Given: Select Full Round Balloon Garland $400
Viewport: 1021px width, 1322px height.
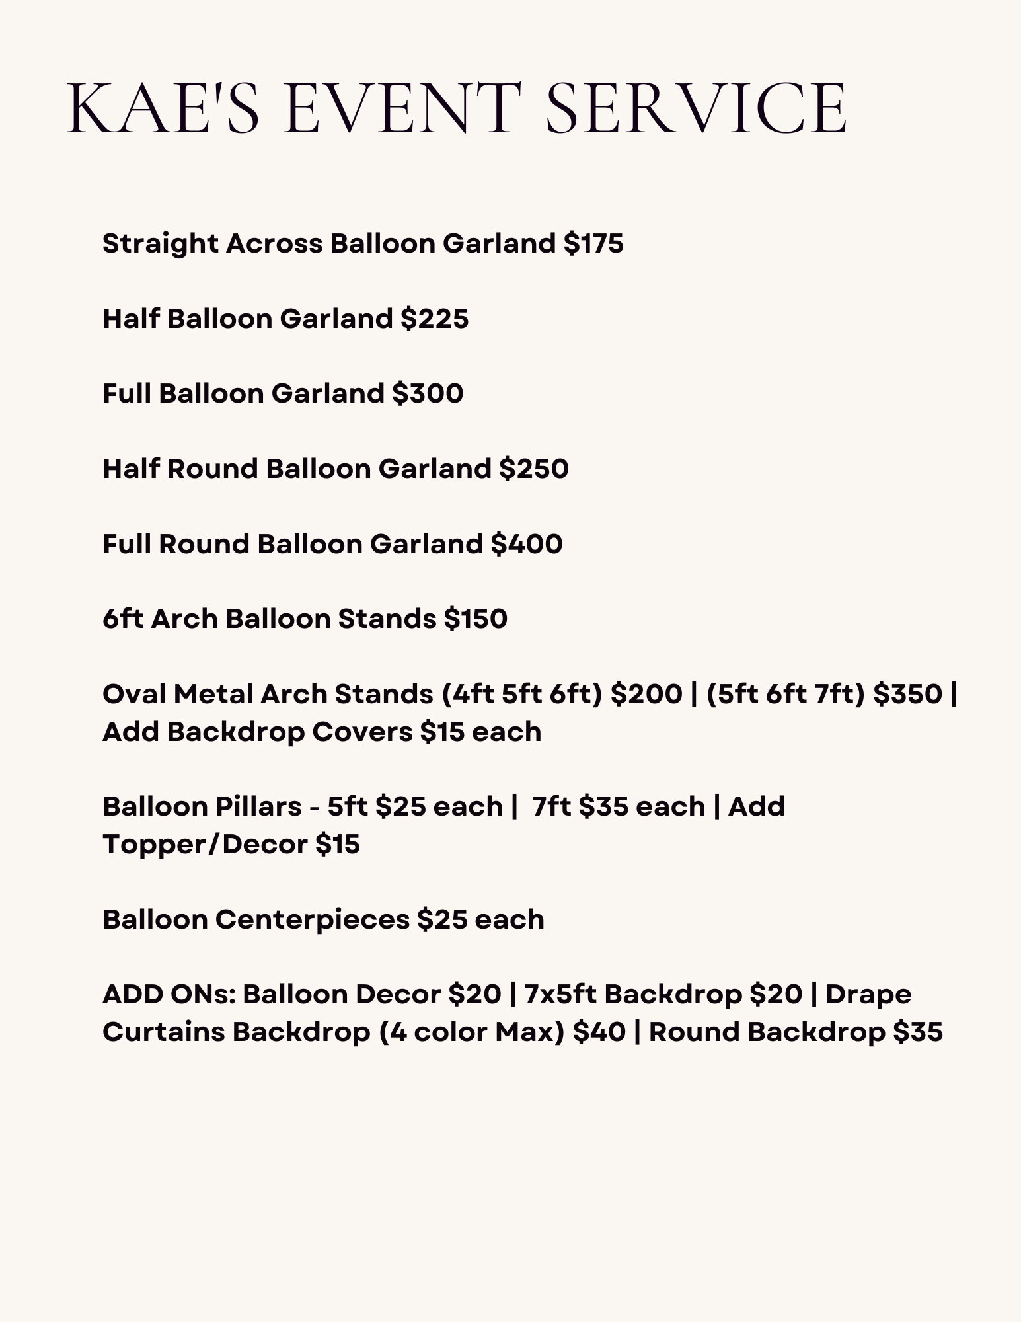Looking at the screenshot, I should click(332, 544).
